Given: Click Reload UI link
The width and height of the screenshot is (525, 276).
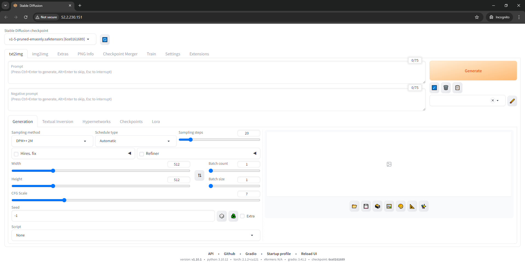Looking at the screenshot, I should point(309,254).
